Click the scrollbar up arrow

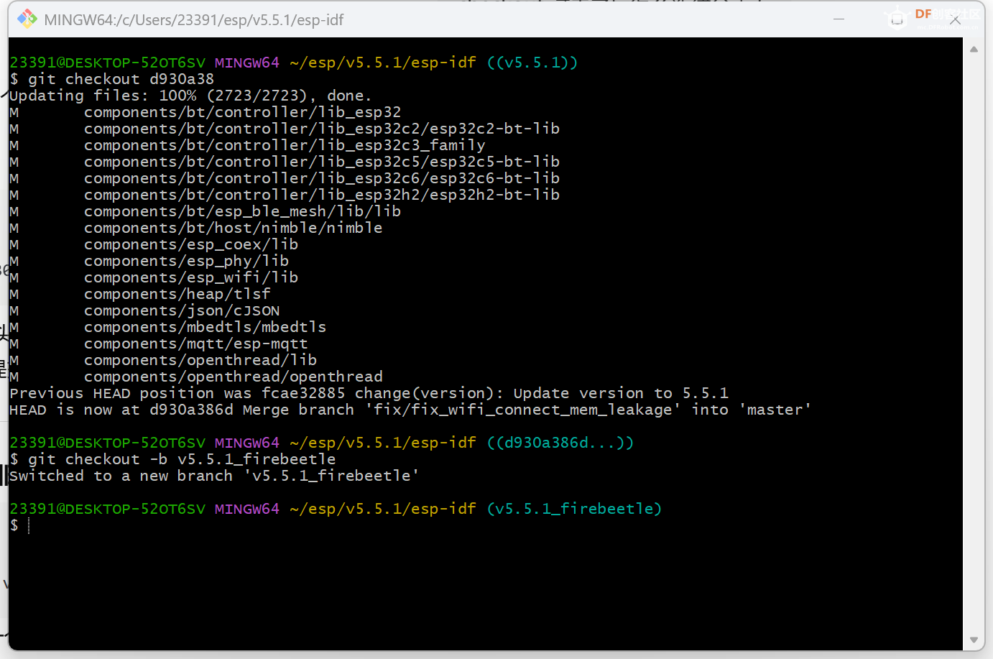(974, 50)
